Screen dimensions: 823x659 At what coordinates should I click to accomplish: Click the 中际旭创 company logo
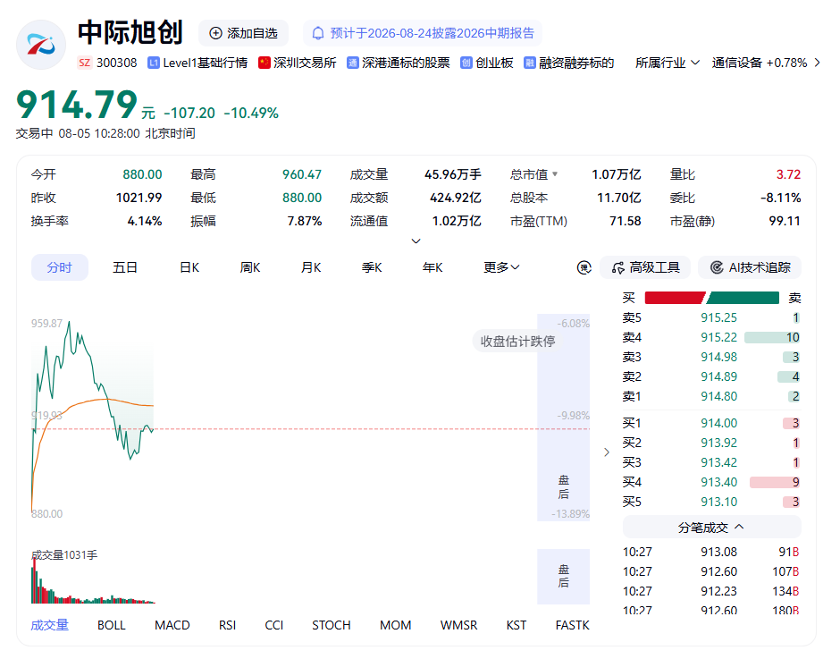[x=41, y=46]
